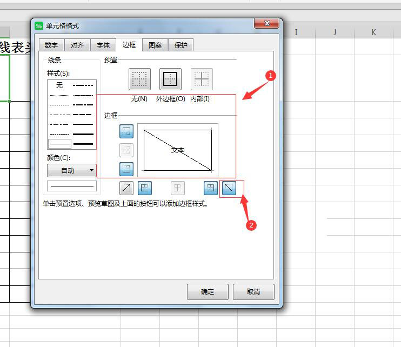401x347 pixels.
Task: Select the double-line border style
Action: pos(83,144)
